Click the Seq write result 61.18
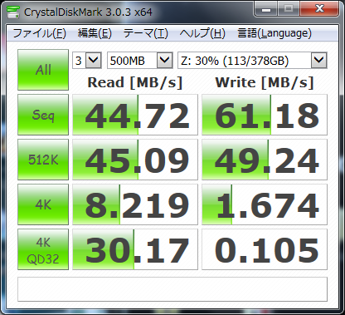Screen dimensions: 345x315 coord(265,115)
